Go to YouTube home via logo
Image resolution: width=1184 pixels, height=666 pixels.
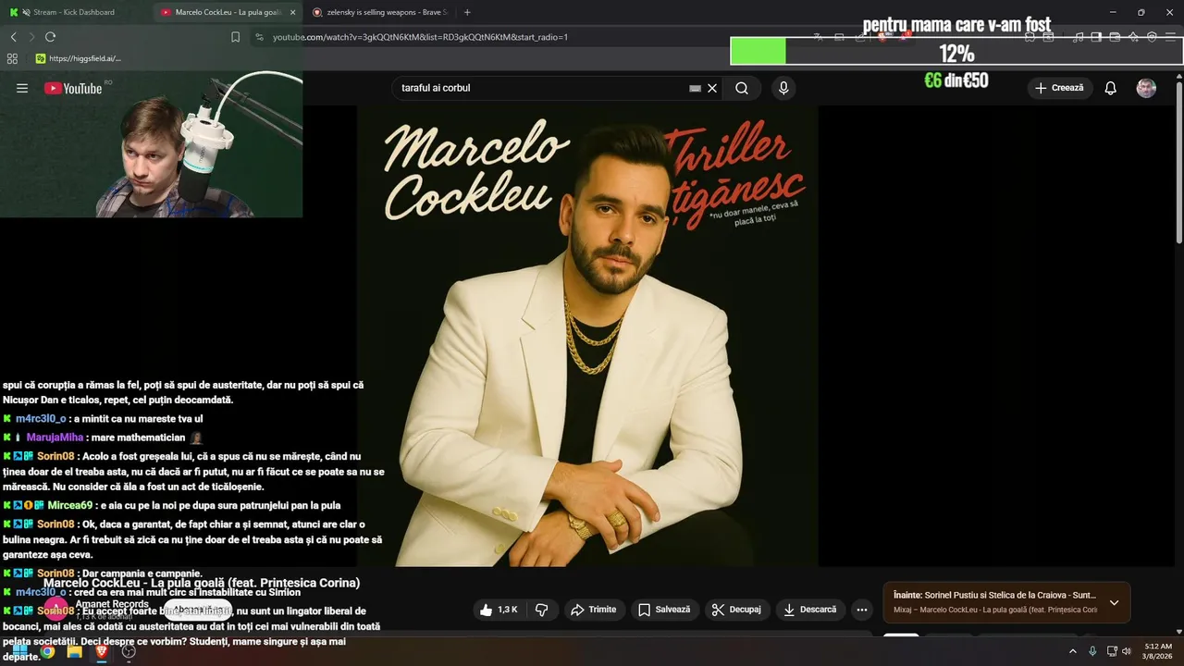[x=73, y=88]
